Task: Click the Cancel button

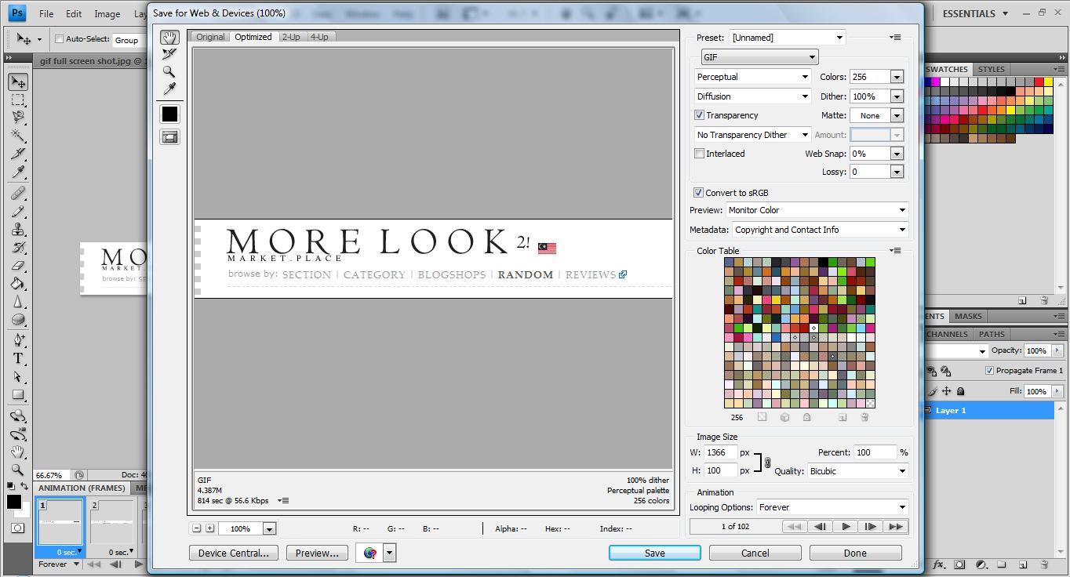Action: 755,553
